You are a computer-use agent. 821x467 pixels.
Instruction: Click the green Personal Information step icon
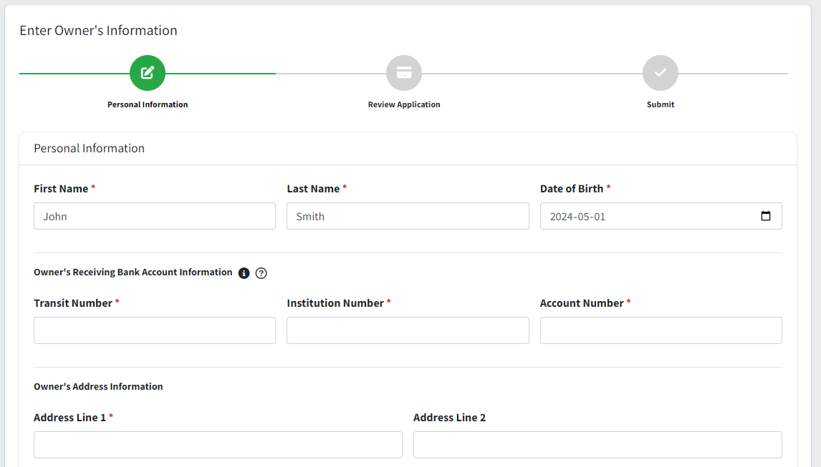point(148,73)
